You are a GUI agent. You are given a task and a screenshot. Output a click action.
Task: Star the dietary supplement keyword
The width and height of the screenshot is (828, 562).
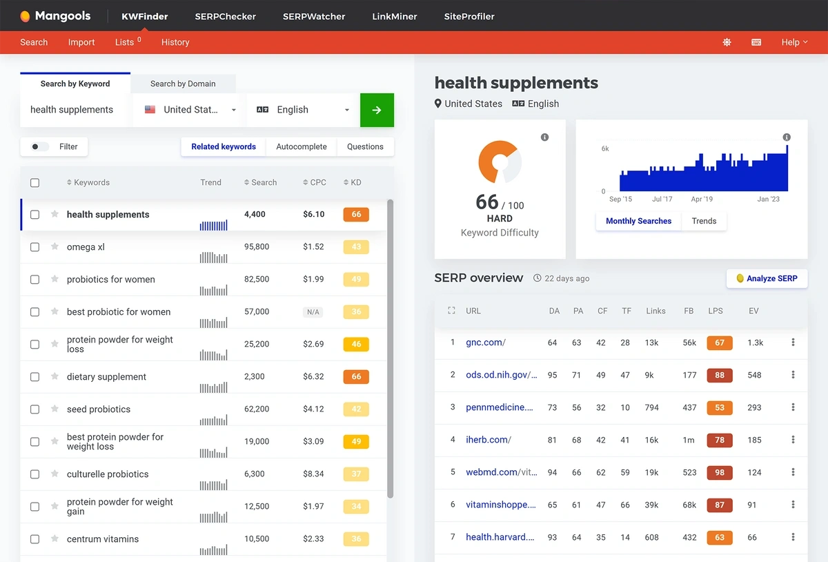[x=55, y=376]
